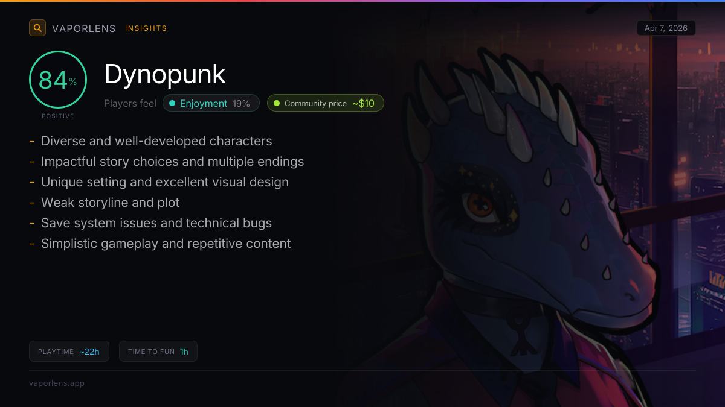Select the Playtime ~22h chip
Image resolution: width=725 pixels, height=407 pixels.
pyautogui.click(x=69, y=352)
